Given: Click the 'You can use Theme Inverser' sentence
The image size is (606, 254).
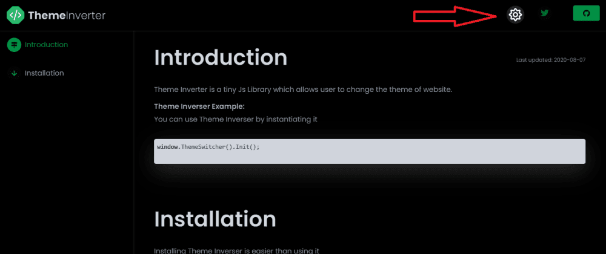Looking at the screenshot, I should click(236, 119).
